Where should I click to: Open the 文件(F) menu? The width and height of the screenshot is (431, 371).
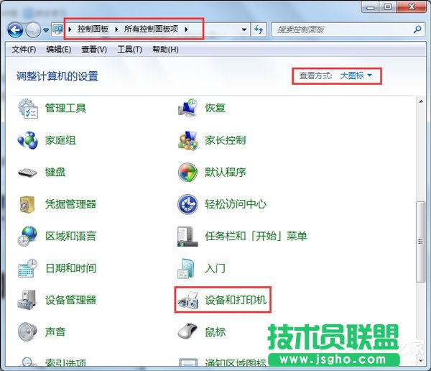pyautogui.click(x=24, y=50)
